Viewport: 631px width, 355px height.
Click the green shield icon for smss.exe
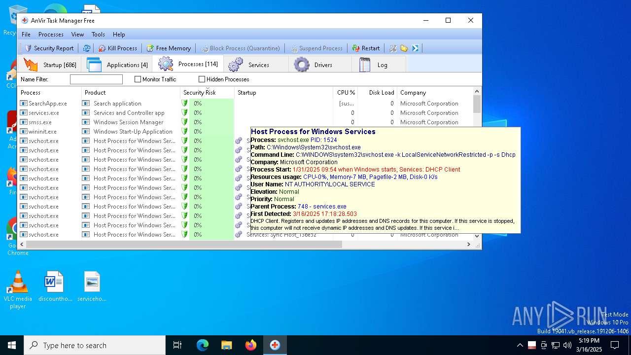coord(185,122)
